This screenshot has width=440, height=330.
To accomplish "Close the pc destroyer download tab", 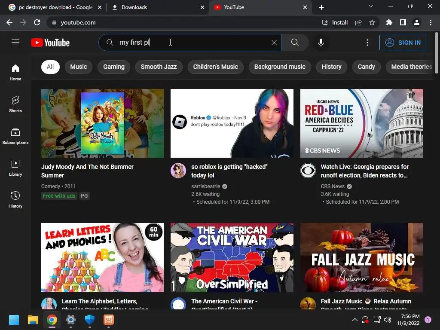I will pos(100,7).
